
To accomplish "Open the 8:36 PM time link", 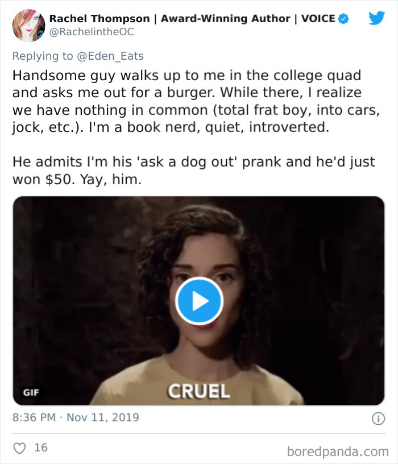I will pyautogui.click(x=34, y=417).
